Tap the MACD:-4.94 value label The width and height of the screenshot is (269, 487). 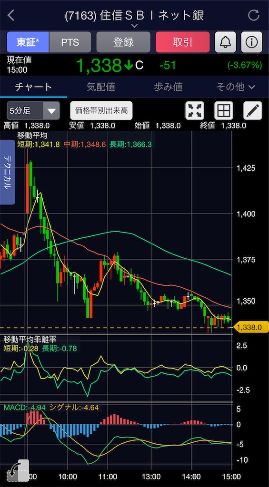(25, 408)
